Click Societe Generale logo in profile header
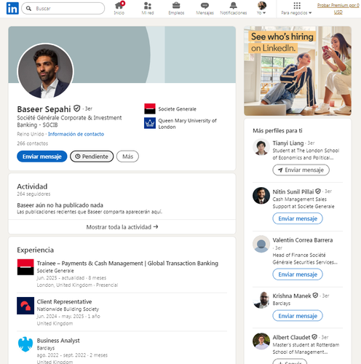 tap(150, 108)
